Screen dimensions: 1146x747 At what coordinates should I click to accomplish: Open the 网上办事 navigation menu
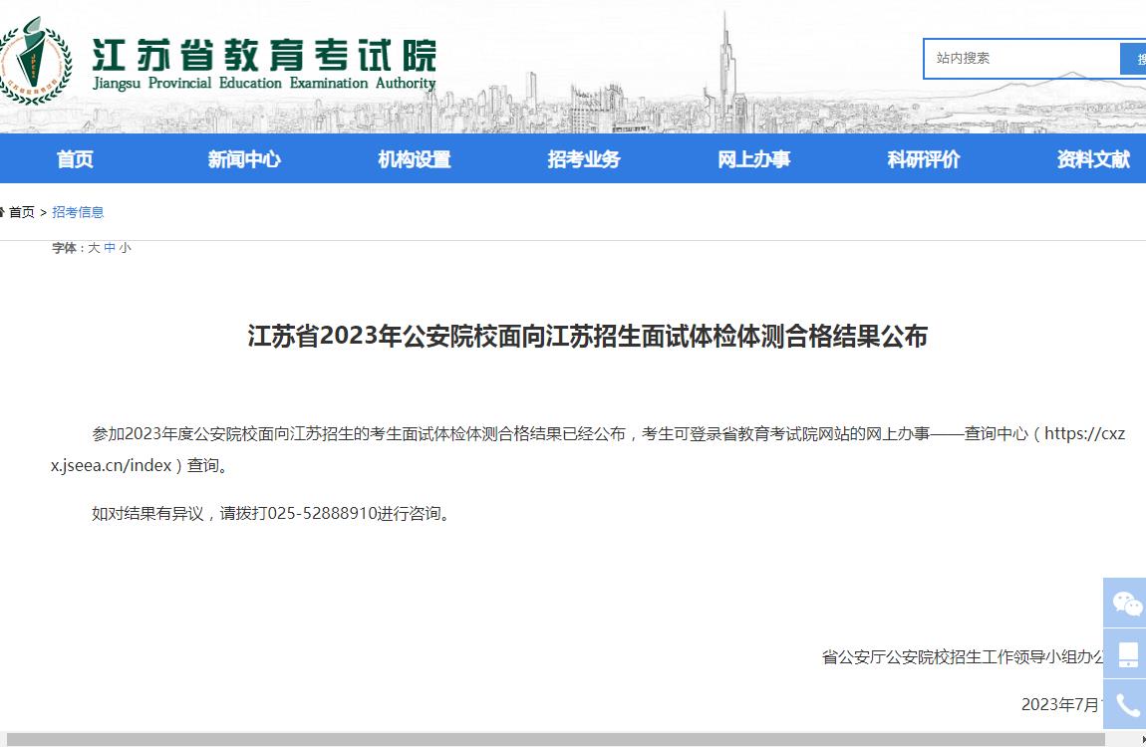tap(753, 159)
